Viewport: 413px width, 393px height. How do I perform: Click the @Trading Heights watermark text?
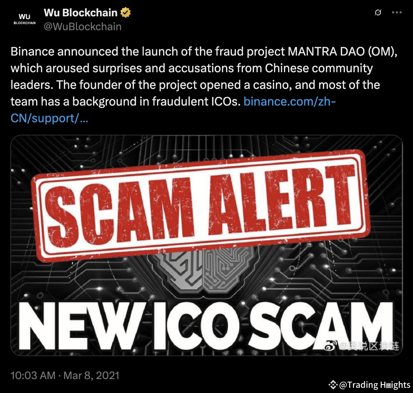pos(374,385)
